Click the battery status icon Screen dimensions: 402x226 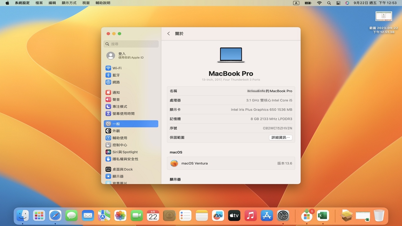pos(308,3)
